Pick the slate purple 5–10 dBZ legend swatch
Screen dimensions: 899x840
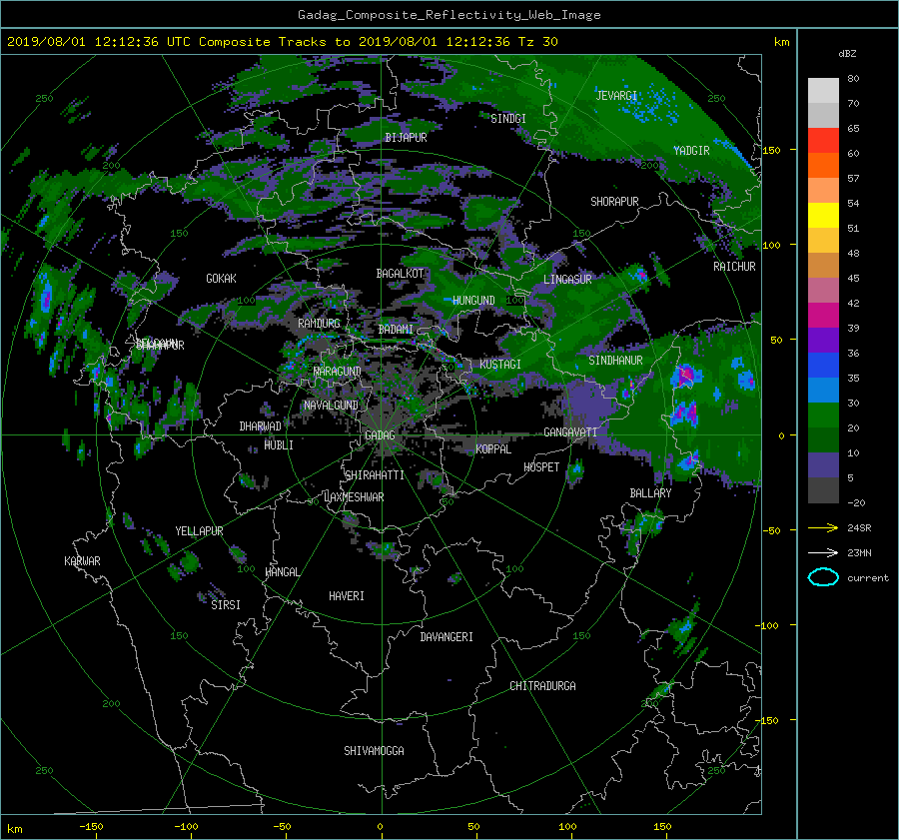click(x=823, y=465)
